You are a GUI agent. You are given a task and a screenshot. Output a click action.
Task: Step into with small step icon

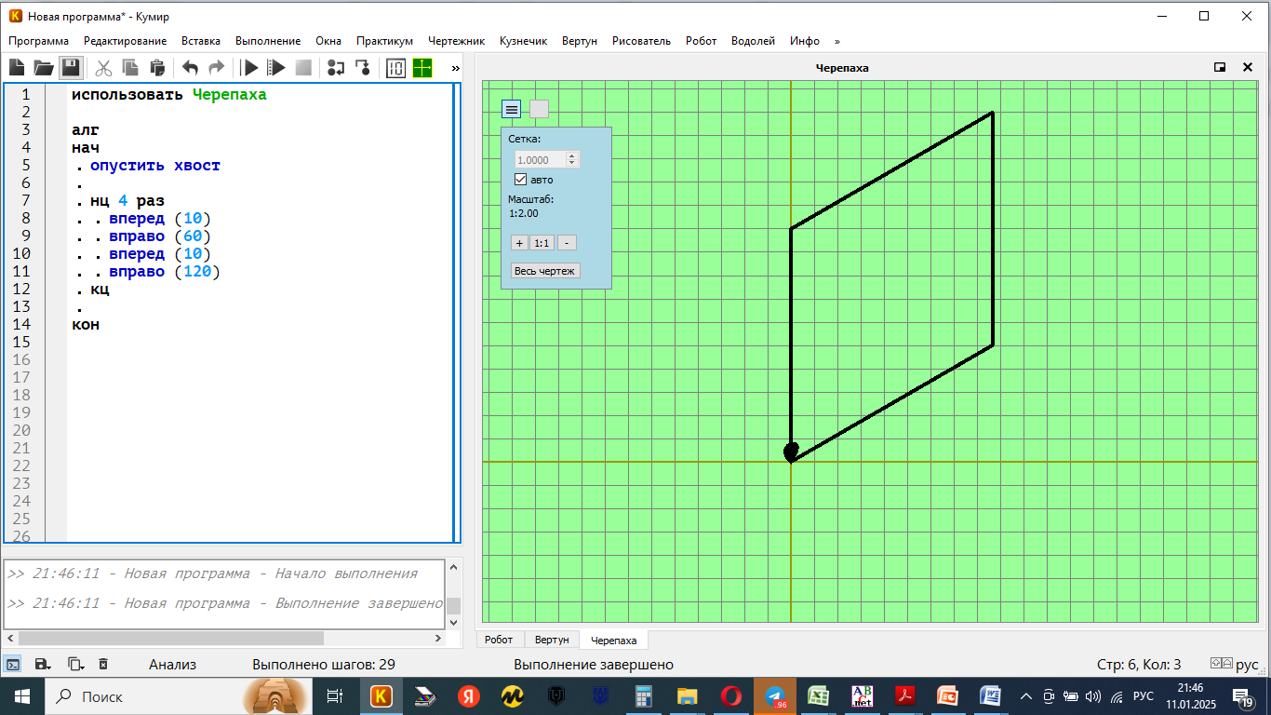(363, 68)
